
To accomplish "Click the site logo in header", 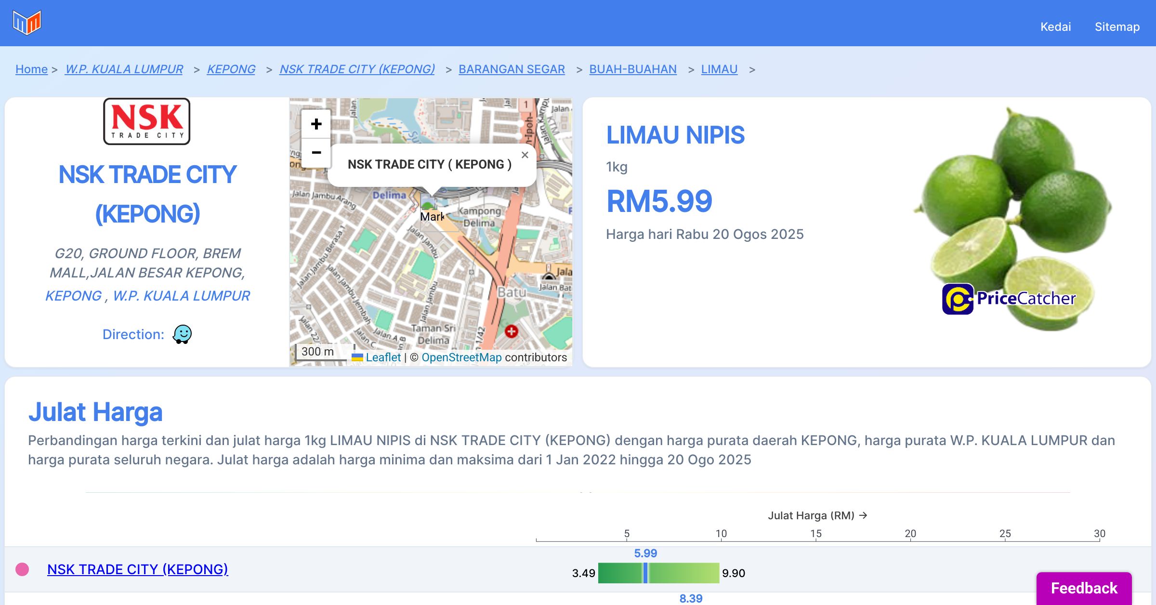I will coord(27,22).
